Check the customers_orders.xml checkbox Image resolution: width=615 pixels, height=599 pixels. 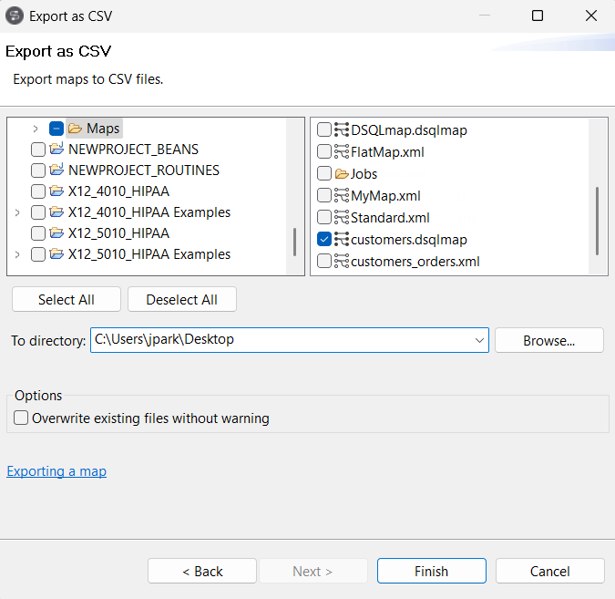point(324,262)
